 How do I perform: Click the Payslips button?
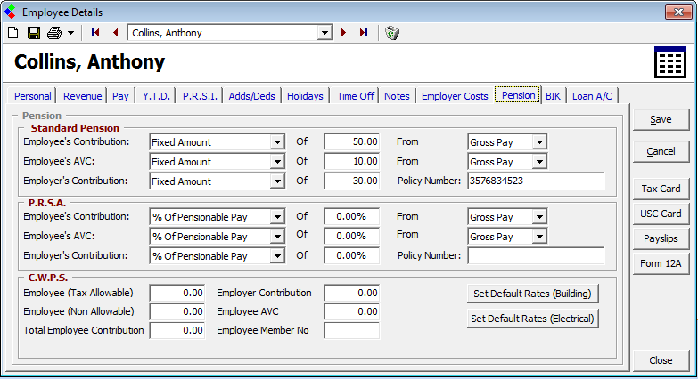(661, 238)
